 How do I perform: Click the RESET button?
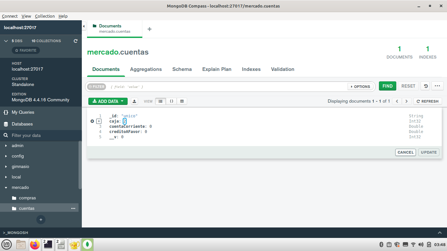pos(408,86)
